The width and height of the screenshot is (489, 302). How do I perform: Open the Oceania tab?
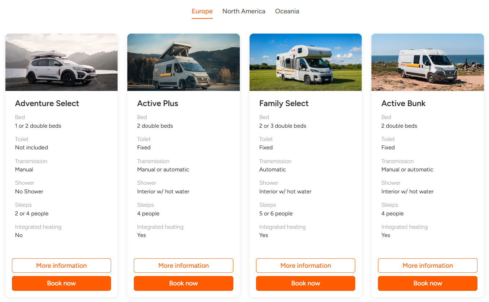click(x=287, y=11)
